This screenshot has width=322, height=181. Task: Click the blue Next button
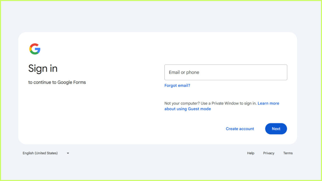pyautogui.click(x=276, y=129)
